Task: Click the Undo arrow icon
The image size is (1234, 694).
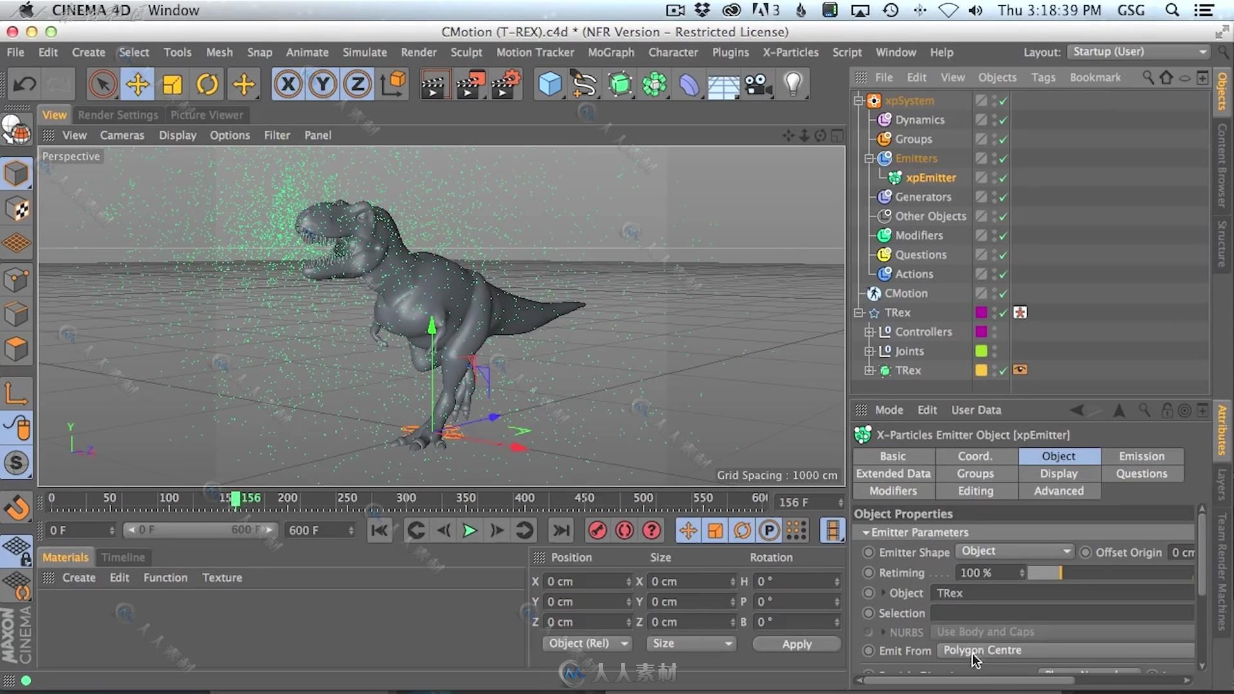Action: coord(25,84)
